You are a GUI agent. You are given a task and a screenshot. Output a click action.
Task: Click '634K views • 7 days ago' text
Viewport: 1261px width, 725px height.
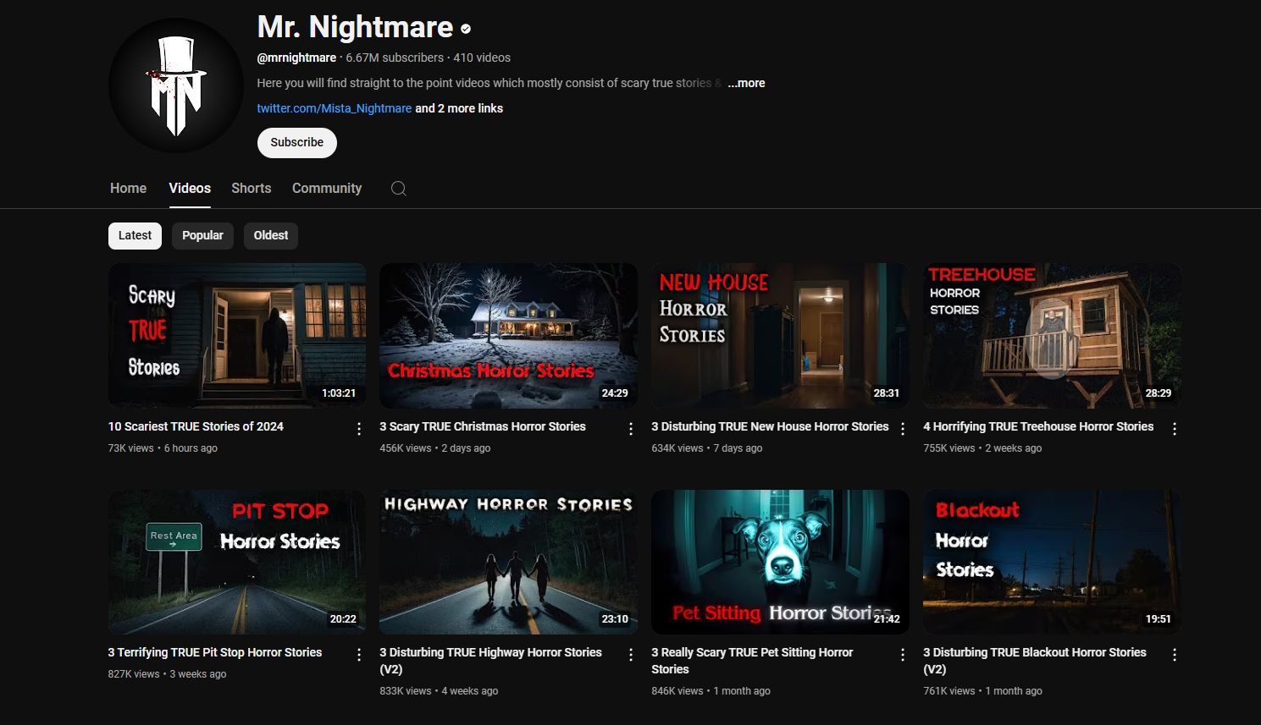pos(707,448)
